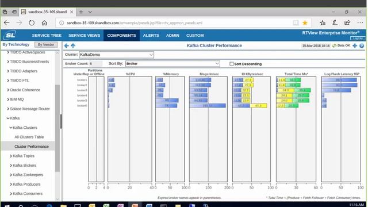Collapse the Kafka tree node
This screenshot has width=368, height=207.
8,118
